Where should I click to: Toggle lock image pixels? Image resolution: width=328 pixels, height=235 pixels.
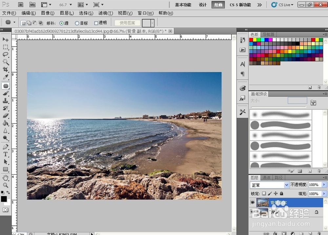(270, 194)
